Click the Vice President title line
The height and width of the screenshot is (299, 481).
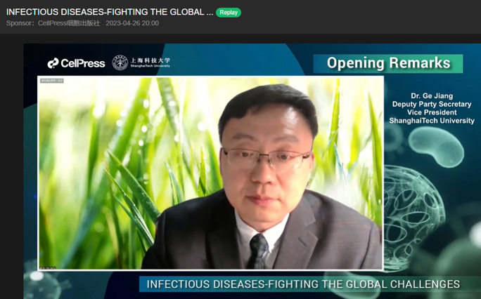tap(432, 112)
